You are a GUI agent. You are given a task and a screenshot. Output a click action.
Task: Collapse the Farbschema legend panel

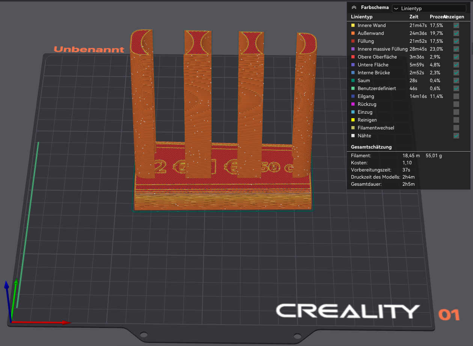pyautogui.click(x=353, y=8)
